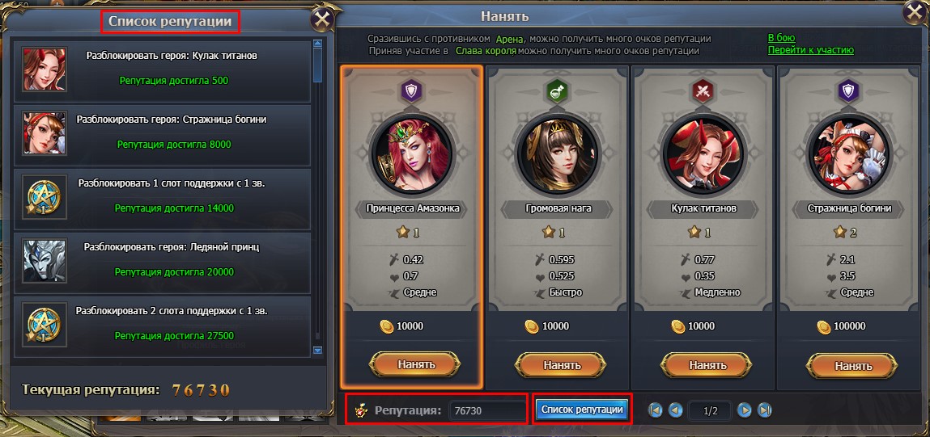Click the red crossed-swords class icon above Кулак титанов
Screen dimensions: 930x437
click(703, 90)
